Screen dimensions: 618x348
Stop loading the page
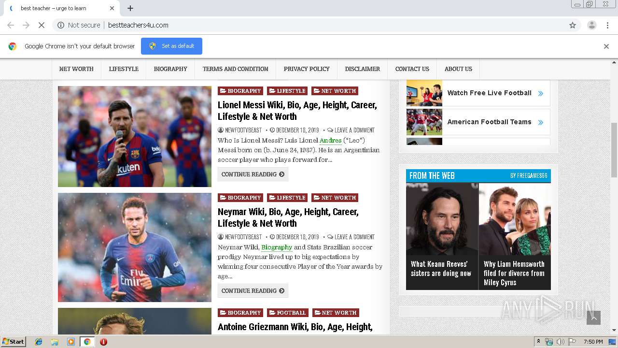42,25
